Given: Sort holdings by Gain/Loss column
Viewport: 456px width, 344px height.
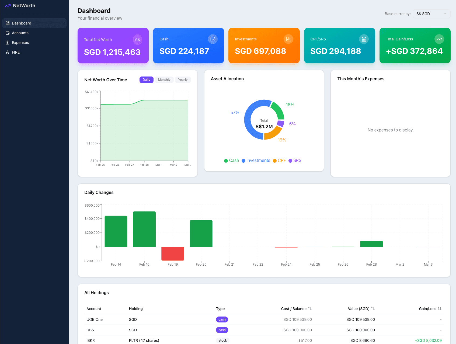Looking at the screenshot, I should point(430,309).
